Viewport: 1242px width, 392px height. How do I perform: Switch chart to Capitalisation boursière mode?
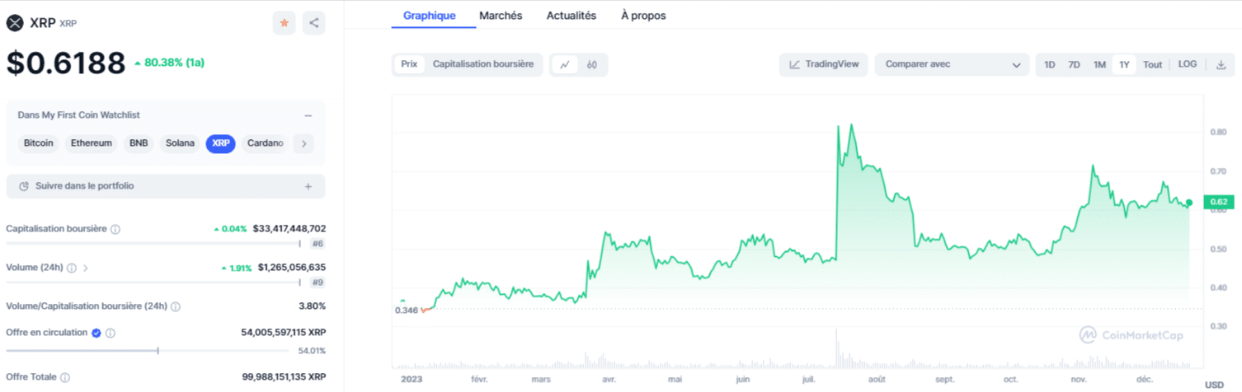coord(483,64)
